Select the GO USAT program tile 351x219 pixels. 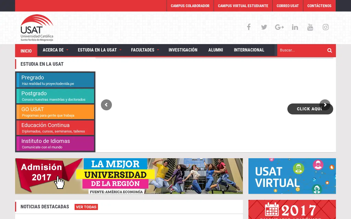click(55, 112)
